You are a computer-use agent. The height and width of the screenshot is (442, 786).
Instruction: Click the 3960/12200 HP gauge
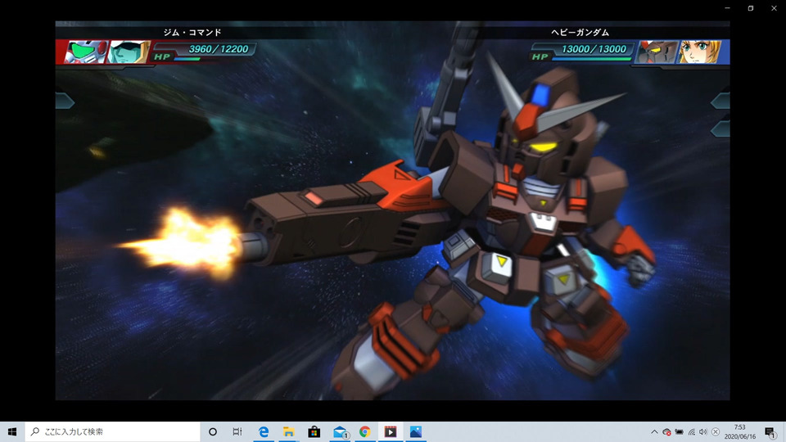pos(205,52)
